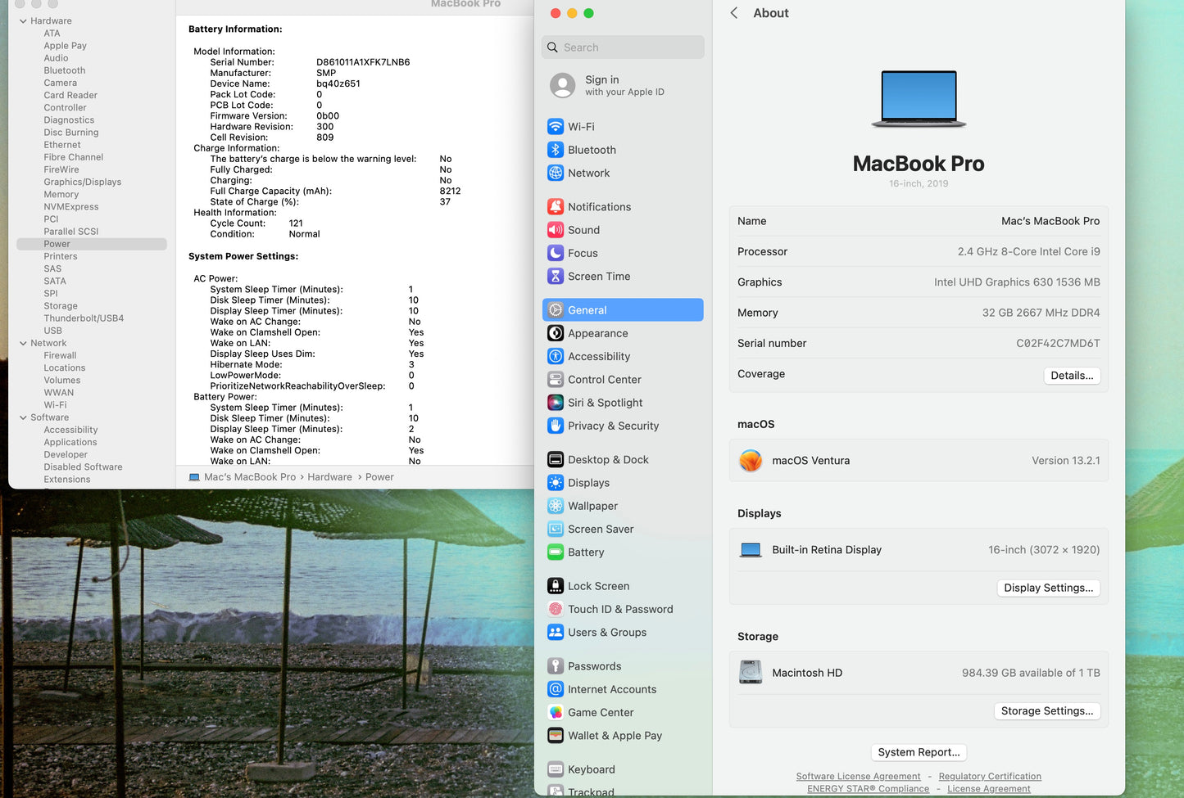This screenshot has width=1184, height=798.
Task: Select the Siri & Spotlight icon
Action: [556, 403]
